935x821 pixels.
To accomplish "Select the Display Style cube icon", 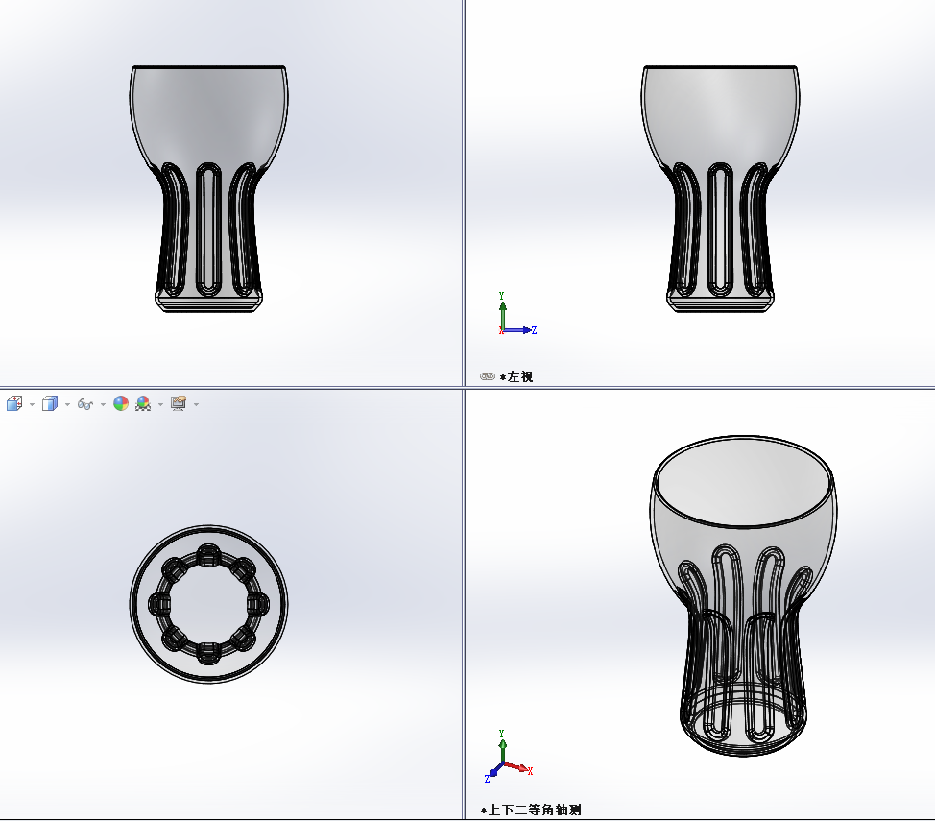I will click(50, 404).
